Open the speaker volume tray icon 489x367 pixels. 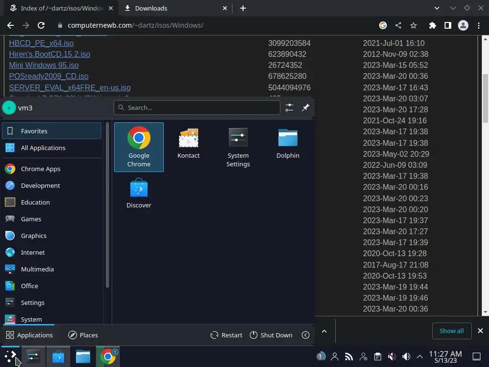click(406, 356)
